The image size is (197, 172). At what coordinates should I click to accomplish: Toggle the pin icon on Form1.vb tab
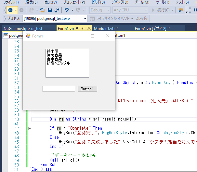[x=83, y=29]
